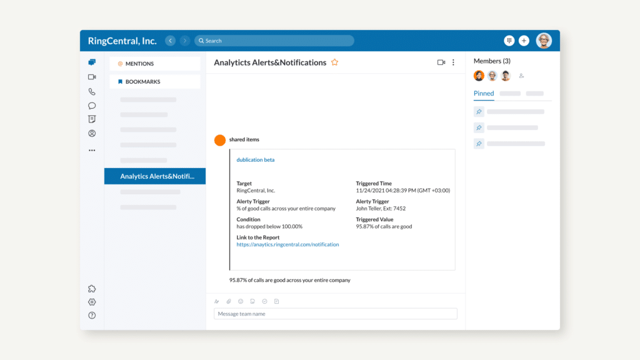Open the emoji picker in message toolbar
The width and height of the screenshot is (640, 360).
[241, 301]
